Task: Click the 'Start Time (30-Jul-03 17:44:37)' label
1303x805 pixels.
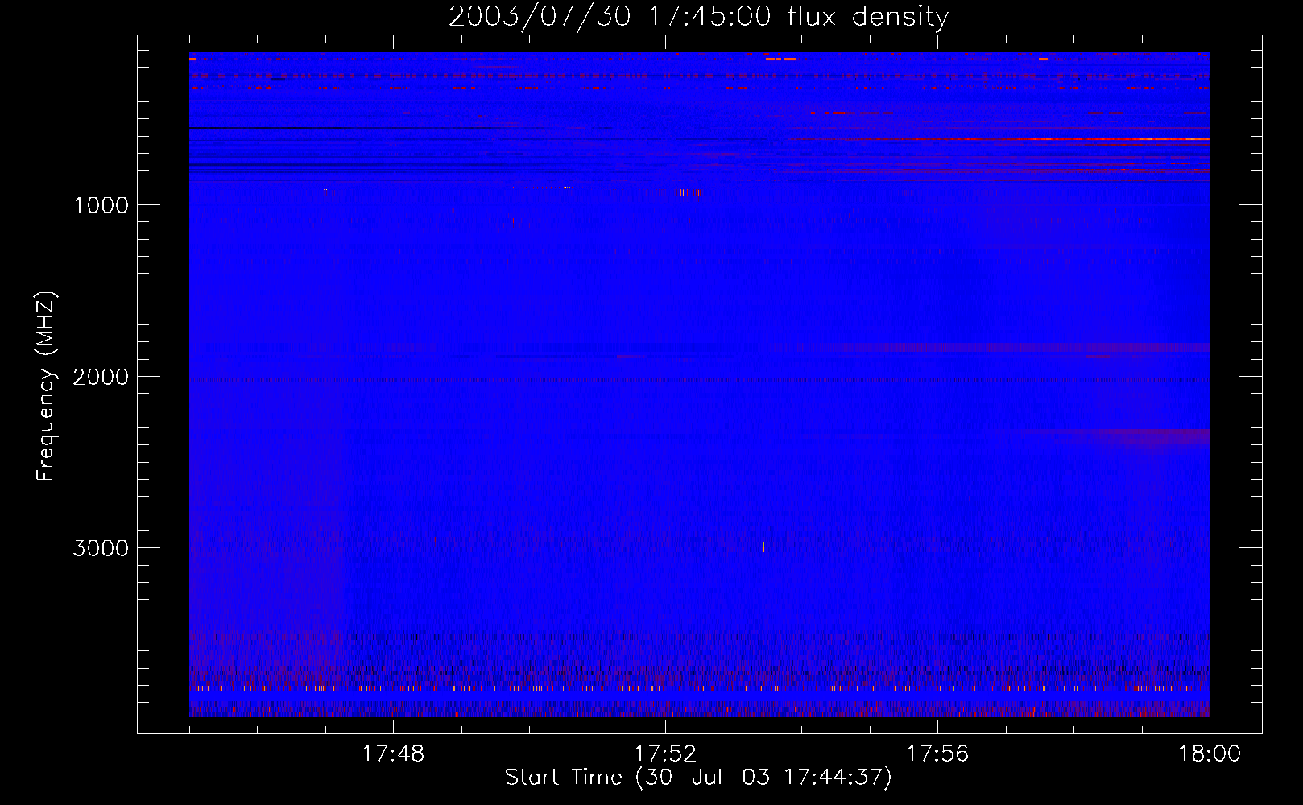Action: point(698,778)
